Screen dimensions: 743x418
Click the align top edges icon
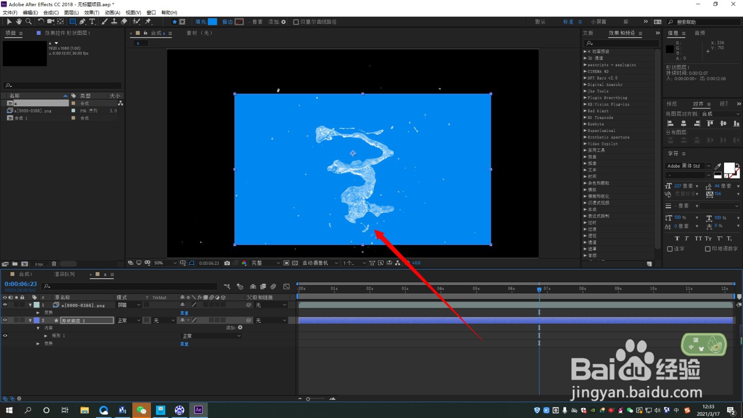(x=710, y=124)
